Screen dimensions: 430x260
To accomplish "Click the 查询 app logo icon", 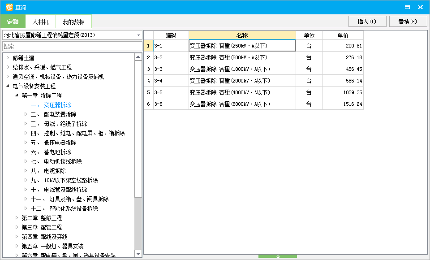I will pyautogui.click(x=9, y=7).
